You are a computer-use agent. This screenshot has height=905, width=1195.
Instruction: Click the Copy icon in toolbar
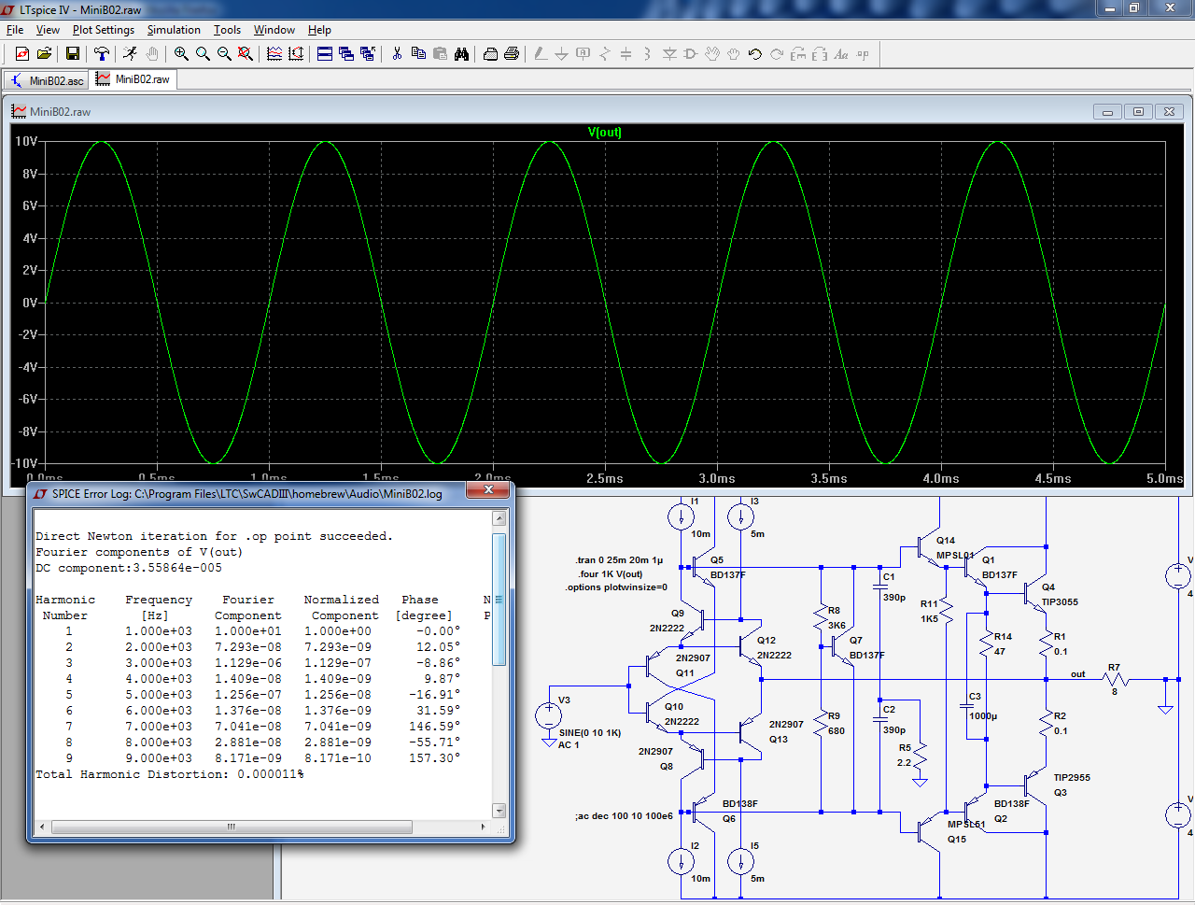click(x=418, y=54)
